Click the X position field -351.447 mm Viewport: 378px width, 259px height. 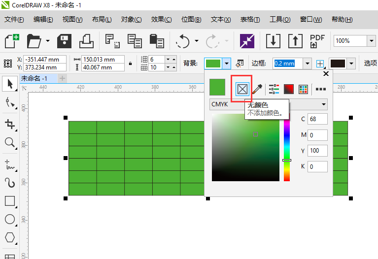[x=45, y=59]
